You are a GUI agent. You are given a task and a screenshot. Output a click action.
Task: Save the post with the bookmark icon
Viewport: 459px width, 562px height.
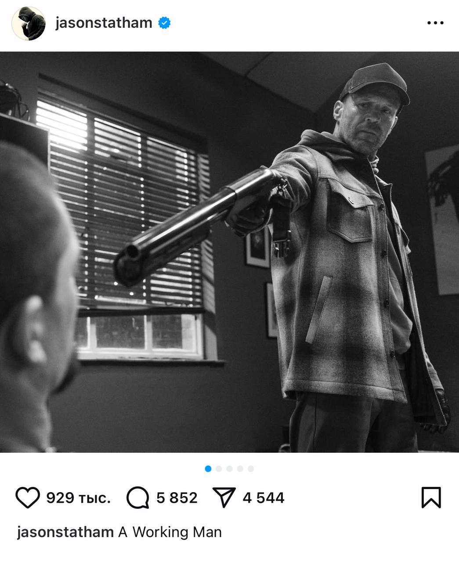(x=431, y=497)
